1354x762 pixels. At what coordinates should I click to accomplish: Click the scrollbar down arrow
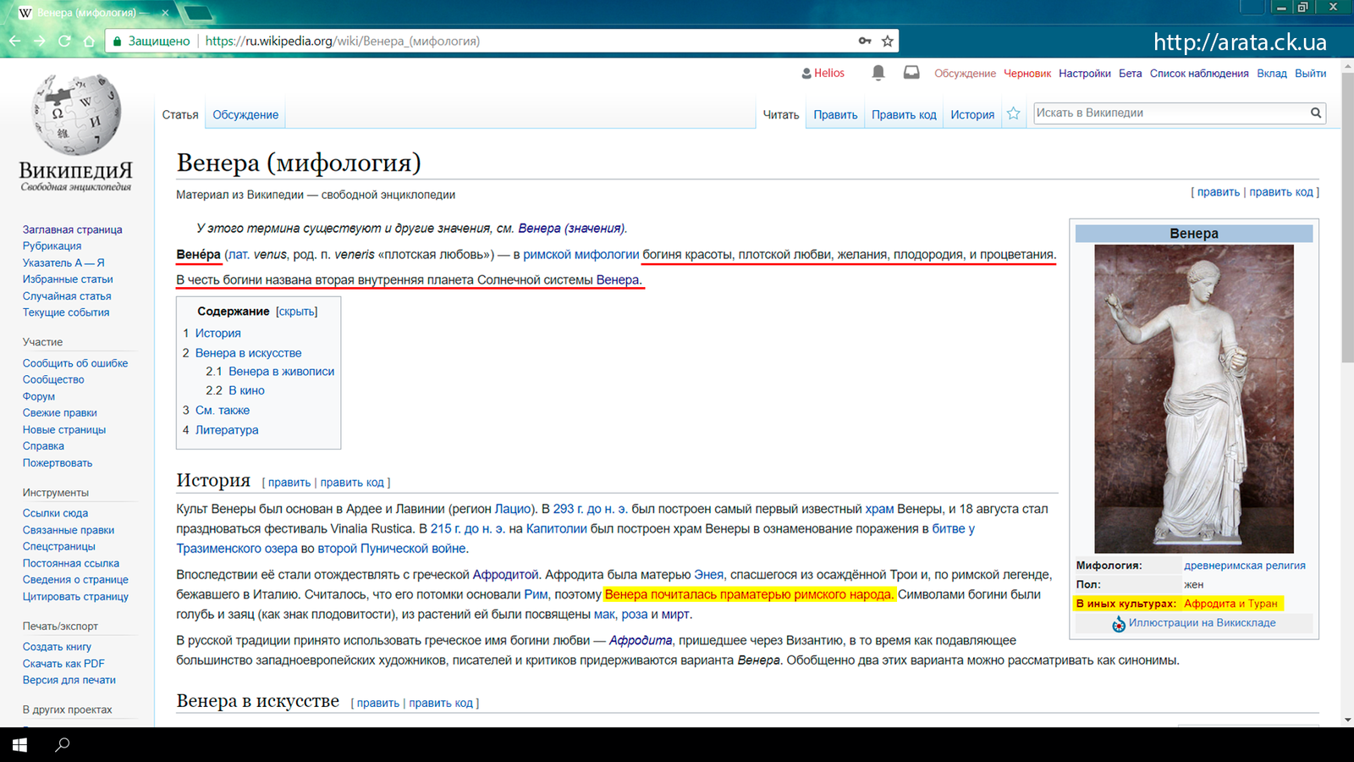point(1347,720)
